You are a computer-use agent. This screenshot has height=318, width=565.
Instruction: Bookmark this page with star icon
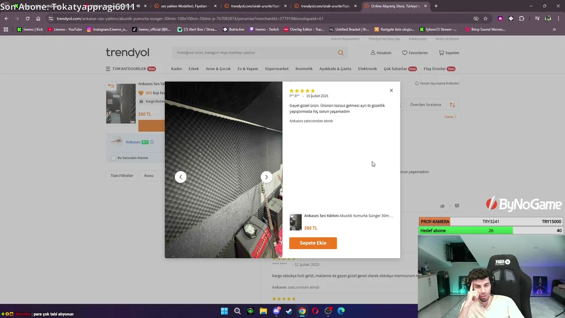[x=486, y=19]
